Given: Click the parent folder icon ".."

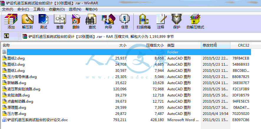Looking at the screenshot, I should pos(4,52).
